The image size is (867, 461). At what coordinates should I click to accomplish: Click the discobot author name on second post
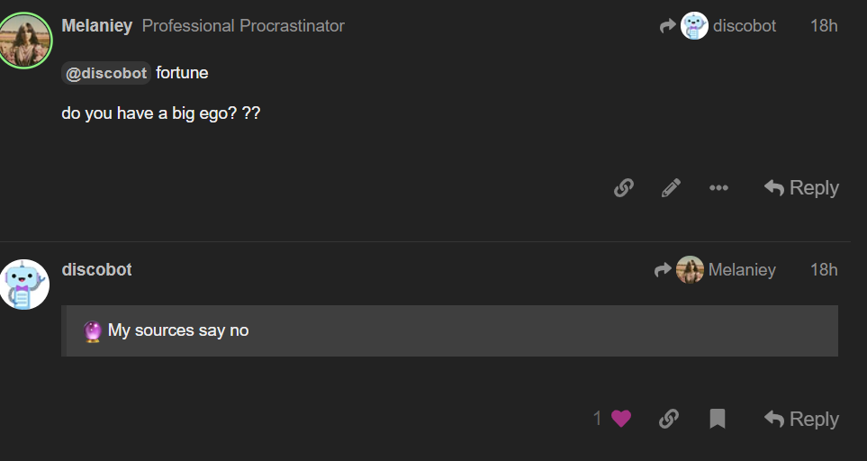(96, 270)
